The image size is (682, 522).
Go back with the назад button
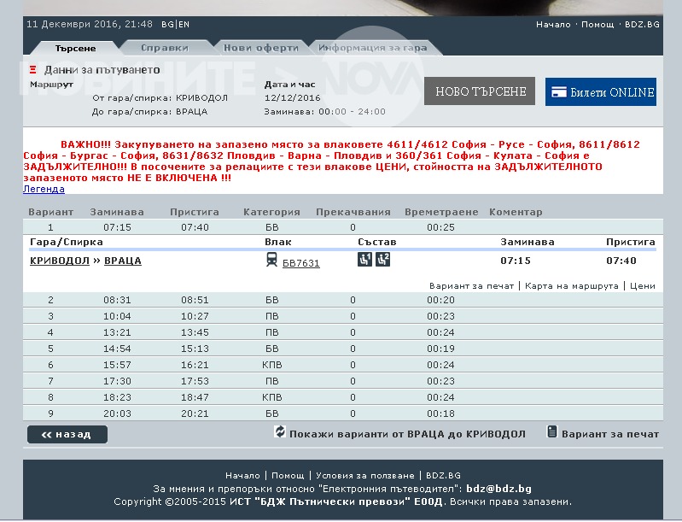[67, 435]
